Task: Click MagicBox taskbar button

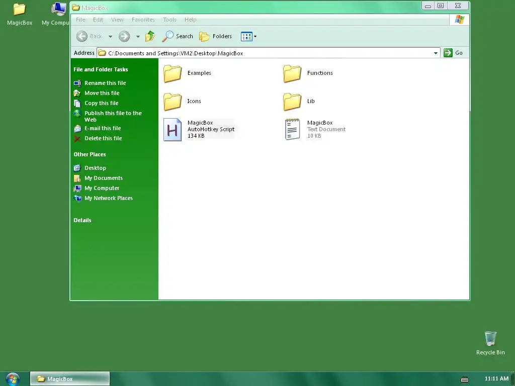Action: (x=70, y=379)
